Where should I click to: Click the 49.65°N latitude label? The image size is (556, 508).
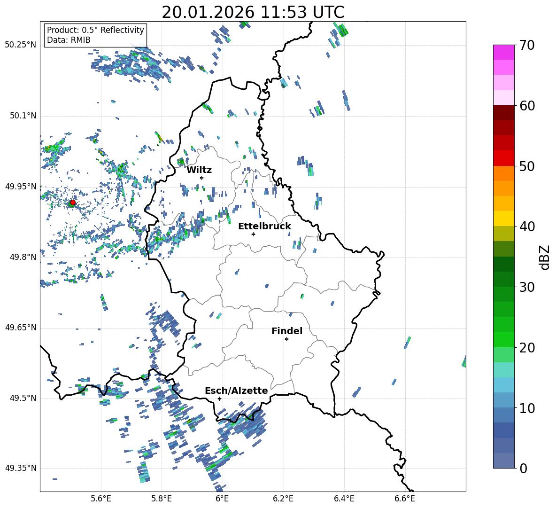tap(21, 327)
